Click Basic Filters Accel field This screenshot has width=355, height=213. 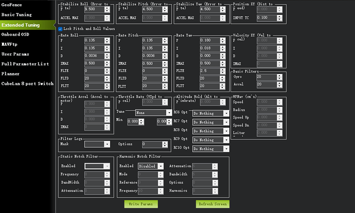pos(267,85)
